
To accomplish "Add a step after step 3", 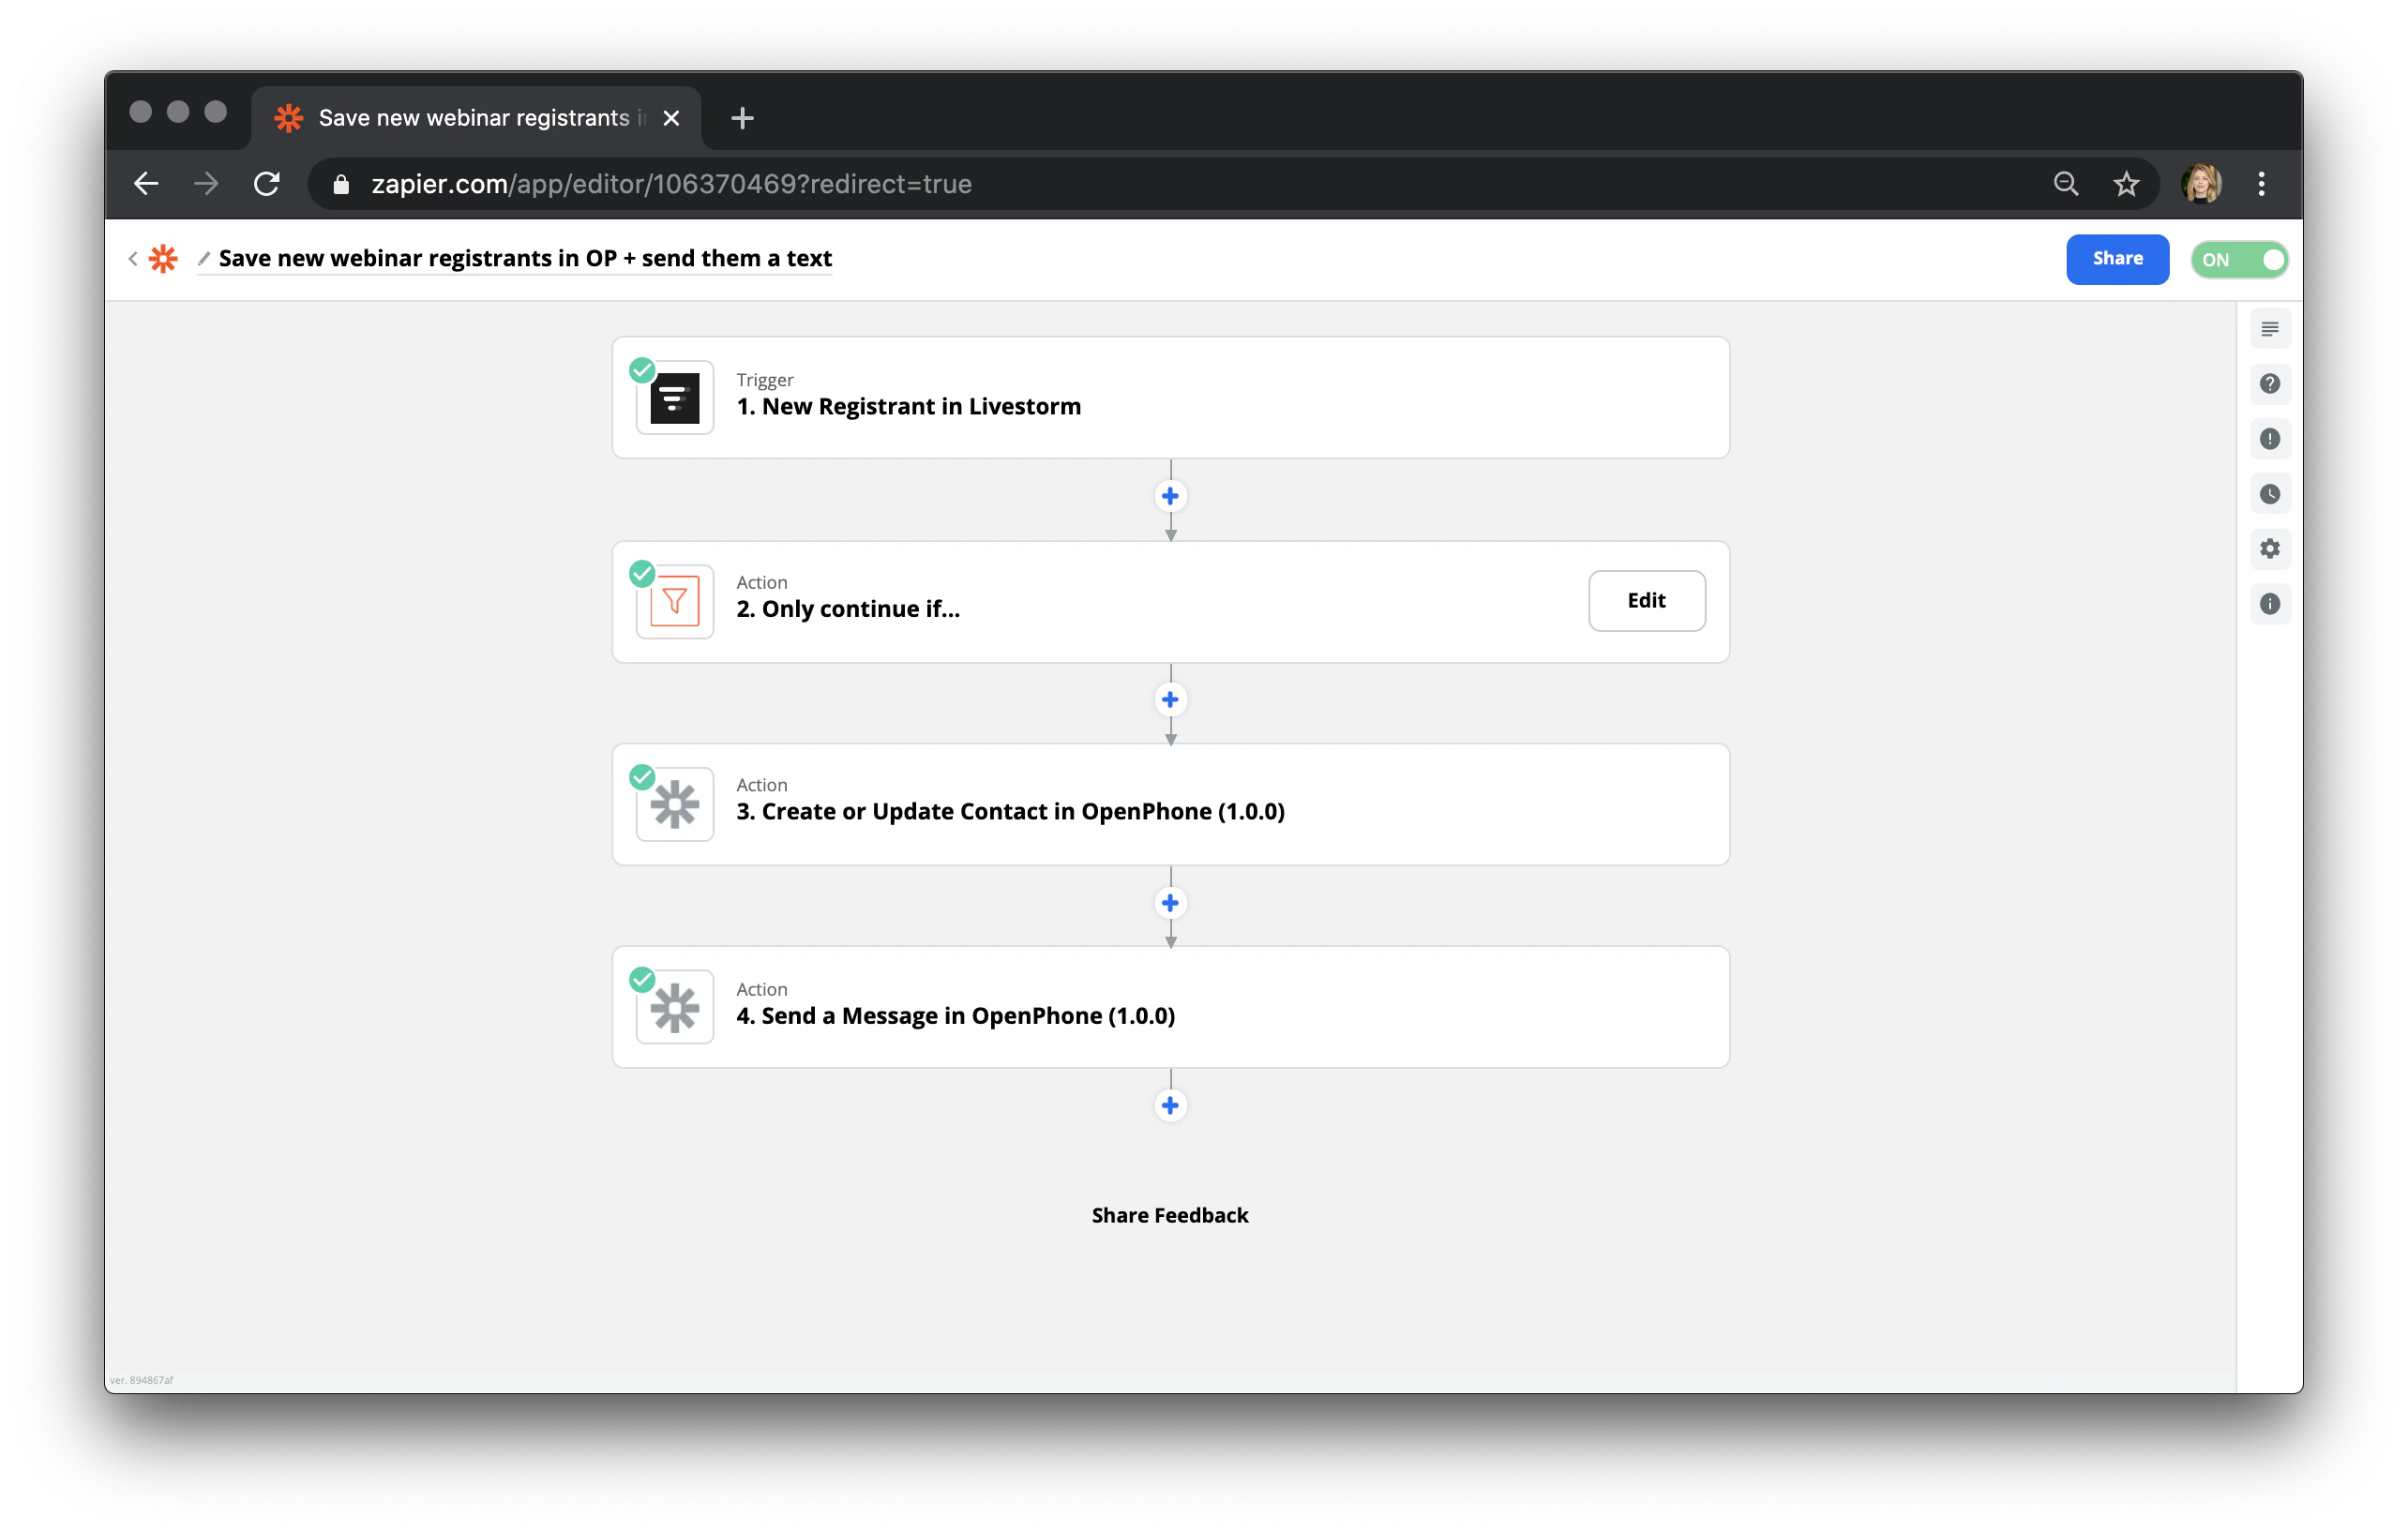I will pos(1170,902).
